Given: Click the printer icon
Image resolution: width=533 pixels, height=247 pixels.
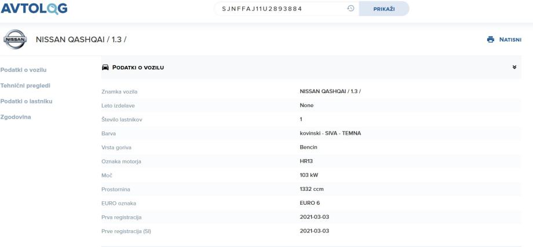Looking at the screenshot, I should pos(491,40).
